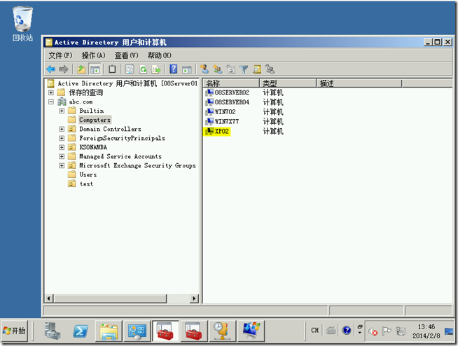Select computer WIN702

(225, 112)
